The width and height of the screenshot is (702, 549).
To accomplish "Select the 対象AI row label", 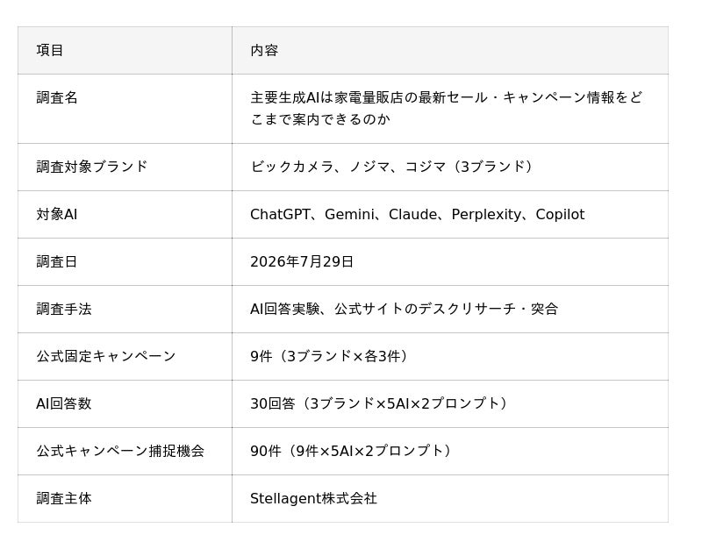I will (57, 214).
